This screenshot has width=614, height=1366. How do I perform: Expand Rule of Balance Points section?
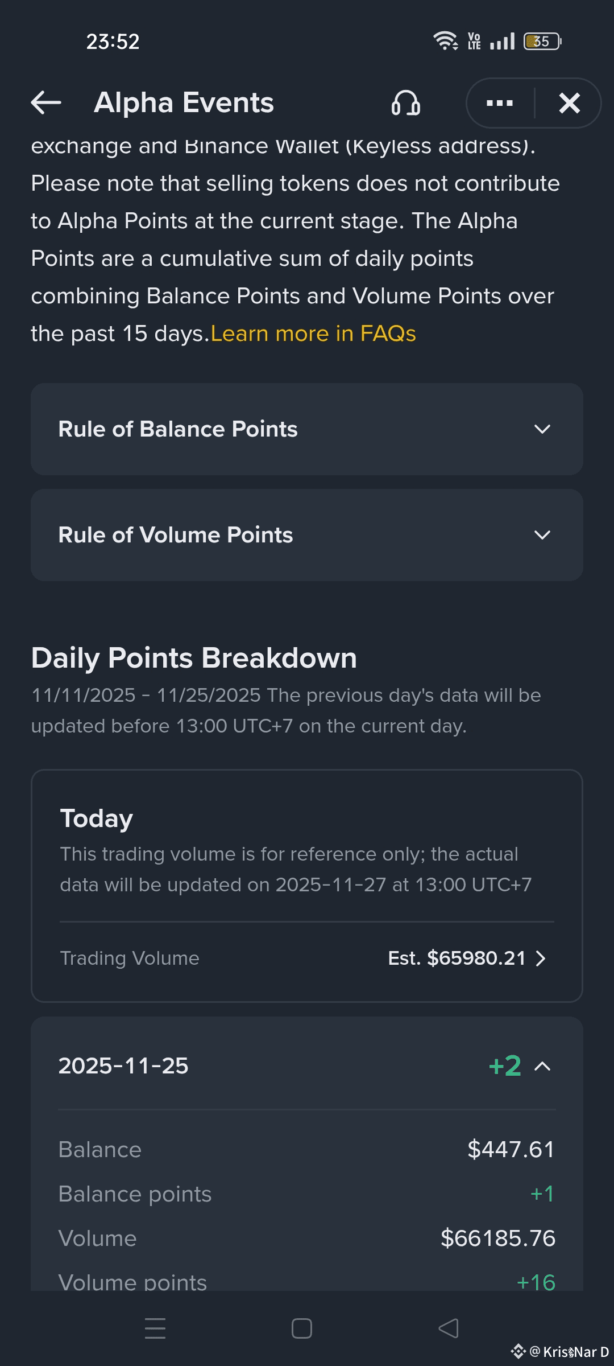point(542,429)
